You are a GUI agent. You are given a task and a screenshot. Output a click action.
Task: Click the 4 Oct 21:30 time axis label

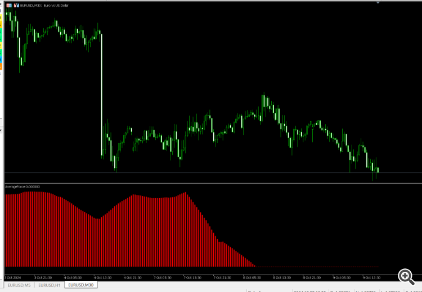click(x=133, y=277)
